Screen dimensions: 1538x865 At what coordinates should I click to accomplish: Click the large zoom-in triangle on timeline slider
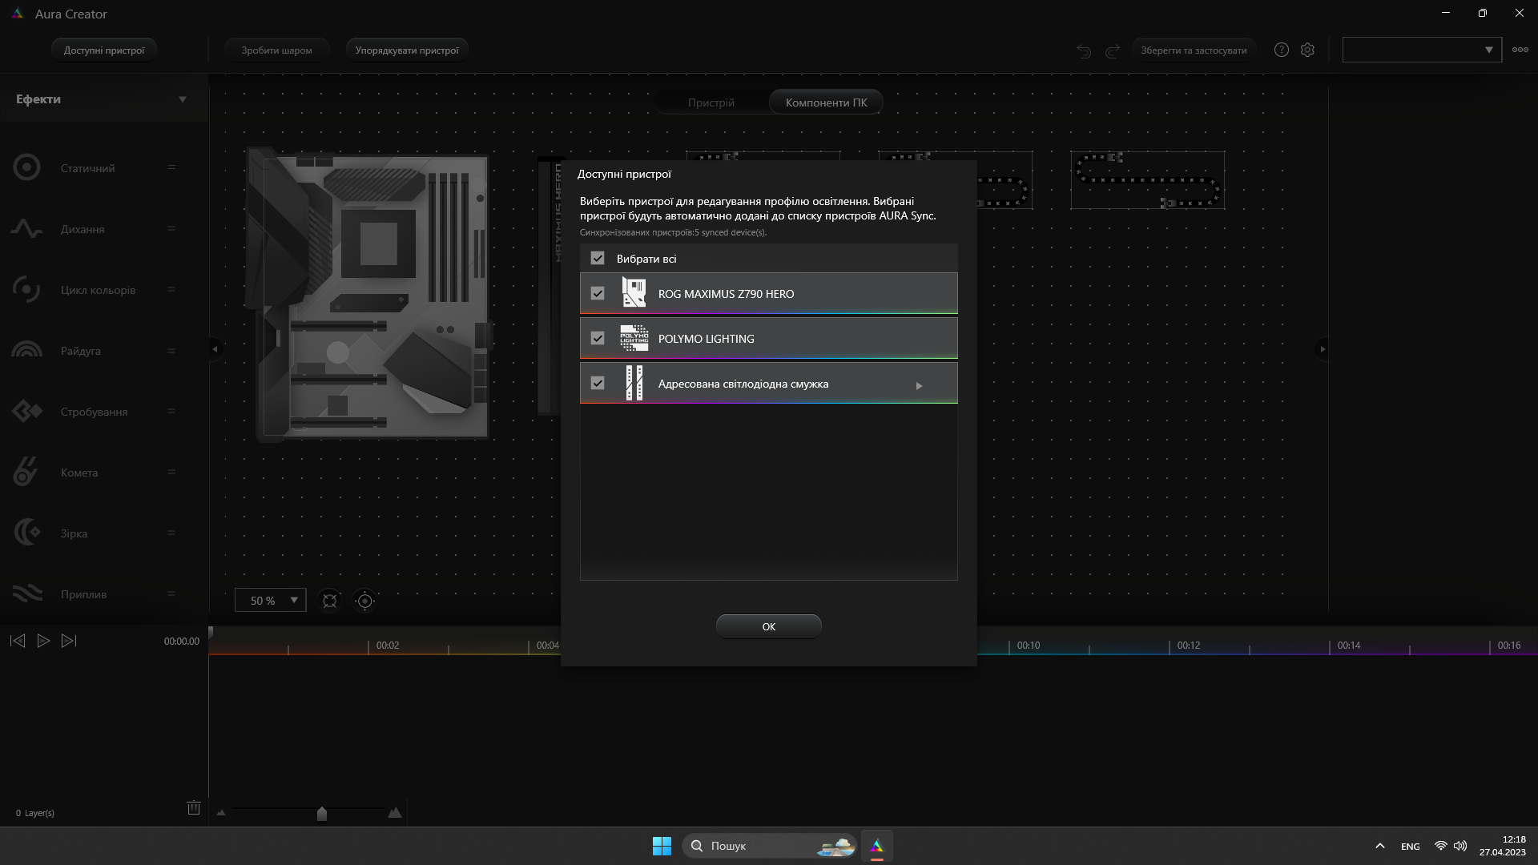pyautogui.click(x=395, y=812)
